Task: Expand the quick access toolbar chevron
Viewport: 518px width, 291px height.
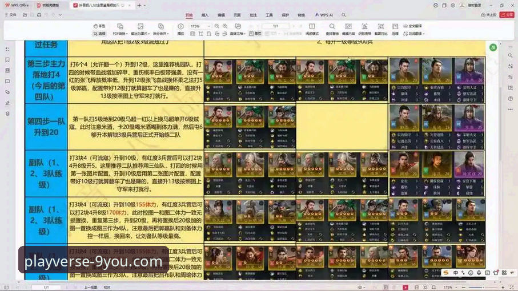Action: click(60, 15)
